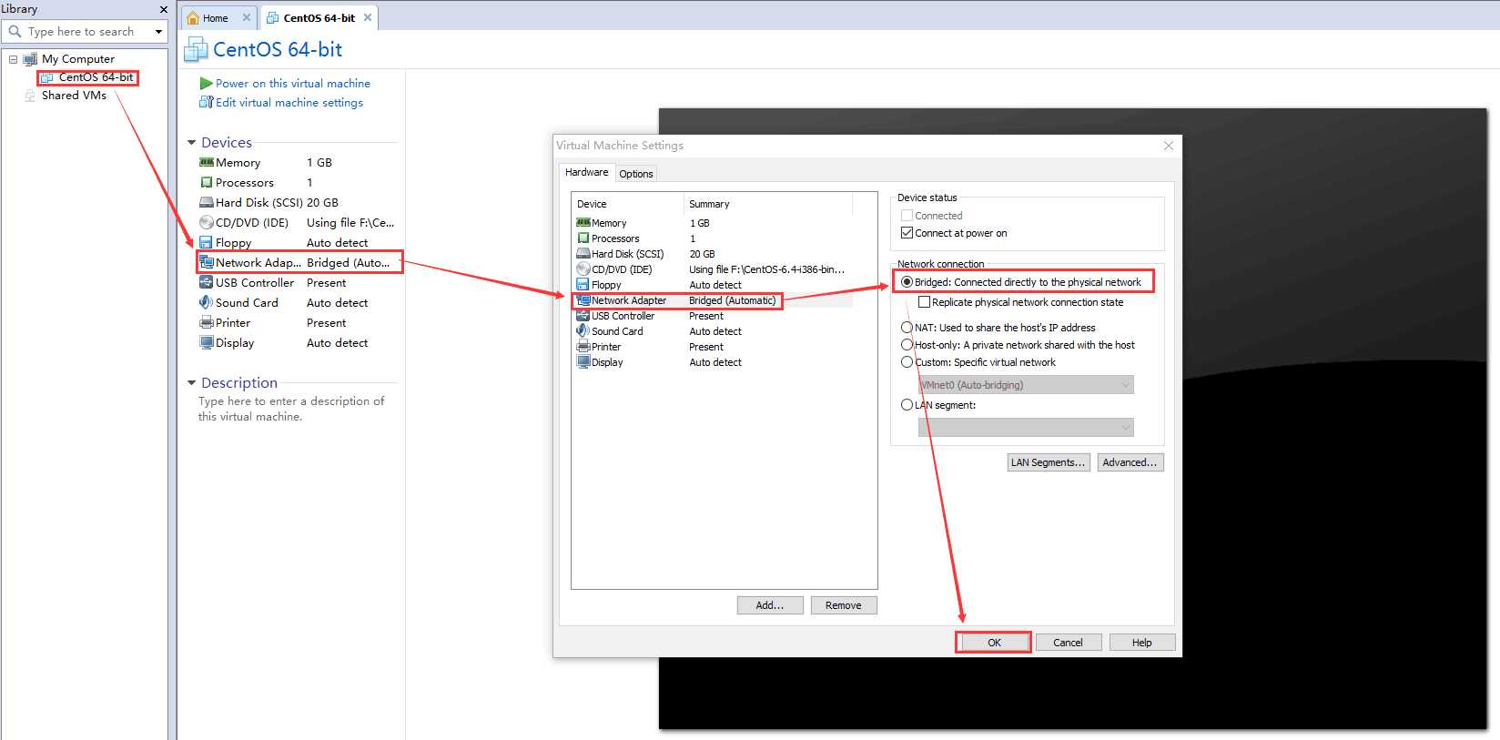The image size is (1500, 740).
Task: Collapse the Devices section
Action: tap(191, 143)
